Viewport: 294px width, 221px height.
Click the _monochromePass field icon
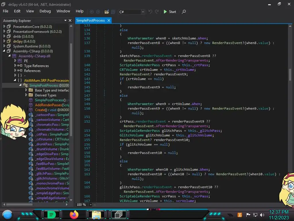tap(31, 183)
